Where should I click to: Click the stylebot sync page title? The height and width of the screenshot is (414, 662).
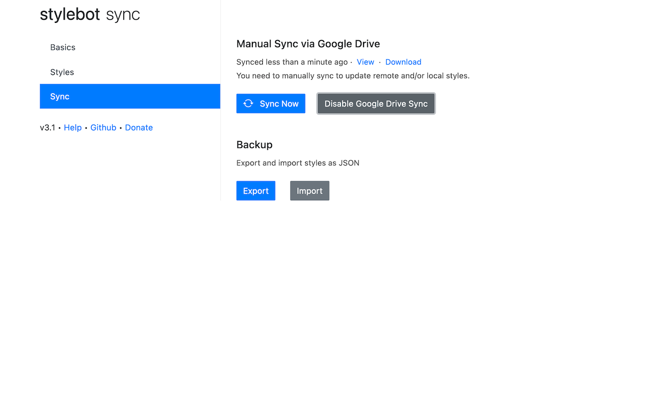pyautogui.click(x=90, y=14)
